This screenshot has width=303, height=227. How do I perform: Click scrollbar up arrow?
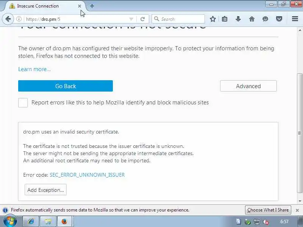[300, 30]
